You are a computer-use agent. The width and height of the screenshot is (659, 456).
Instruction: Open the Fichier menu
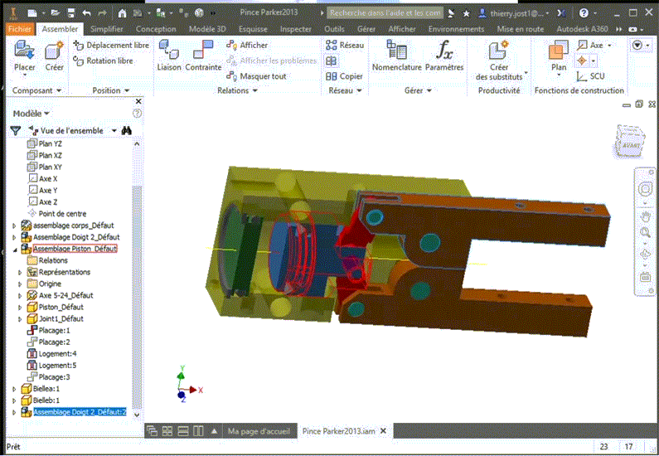click(x=19, y=29)
